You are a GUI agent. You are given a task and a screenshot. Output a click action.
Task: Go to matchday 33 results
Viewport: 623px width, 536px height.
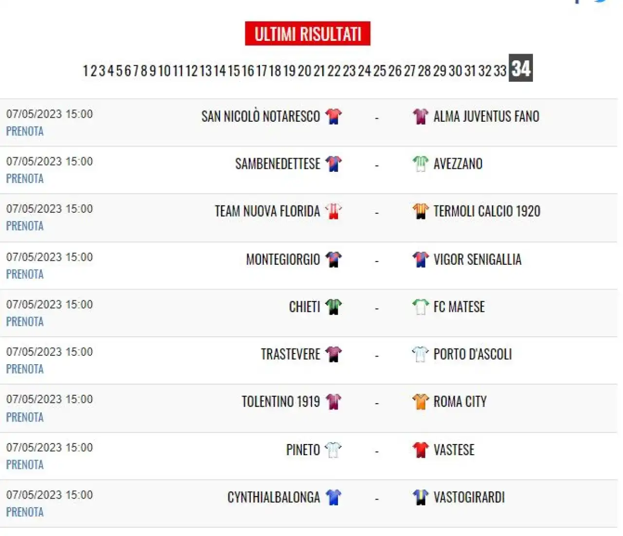tap(500, 71)
